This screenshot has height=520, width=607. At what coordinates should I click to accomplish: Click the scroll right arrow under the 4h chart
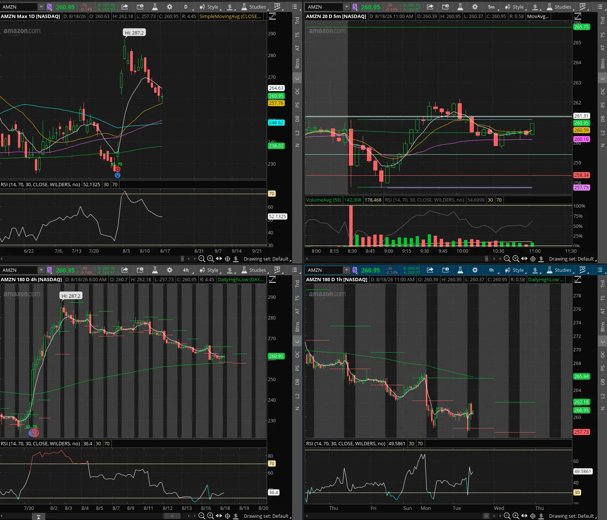coord(194,516)
